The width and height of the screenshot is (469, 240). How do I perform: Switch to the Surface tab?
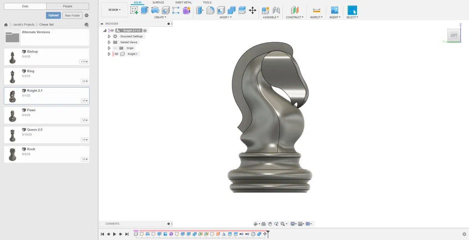click(x=158, y=2)
